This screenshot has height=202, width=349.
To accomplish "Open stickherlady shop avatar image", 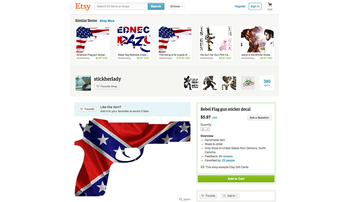I will 83,83.
